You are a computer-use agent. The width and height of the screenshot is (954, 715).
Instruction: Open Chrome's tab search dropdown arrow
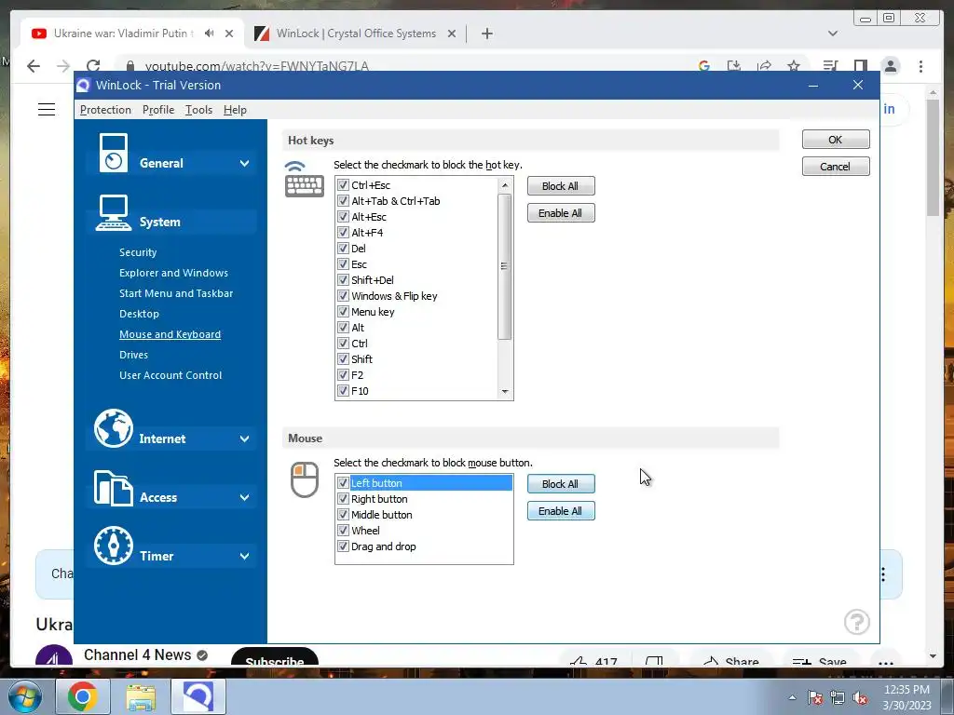click(x=833, y=34)
